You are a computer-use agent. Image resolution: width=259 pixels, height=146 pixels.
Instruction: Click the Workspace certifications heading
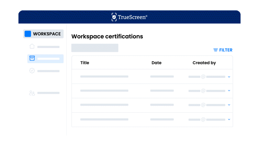[x=107, y=36]
